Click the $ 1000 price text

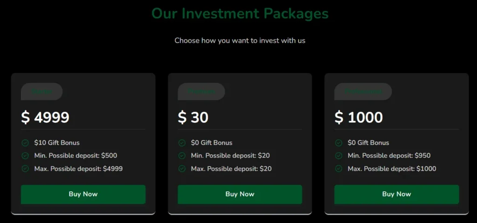pos(359,117)
